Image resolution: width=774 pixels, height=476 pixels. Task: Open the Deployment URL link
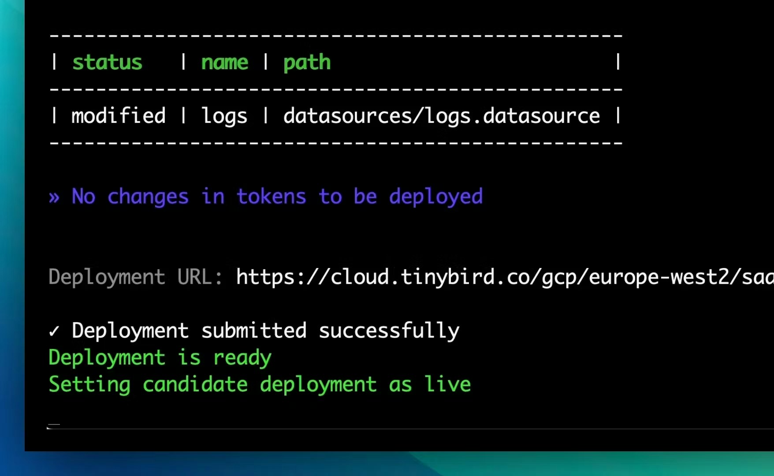pyautogui.click(x=505, y=277)
